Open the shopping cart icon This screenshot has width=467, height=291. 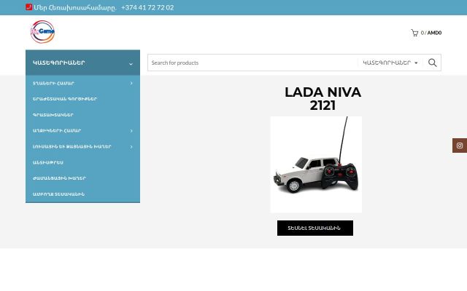(x=414, y=33)
